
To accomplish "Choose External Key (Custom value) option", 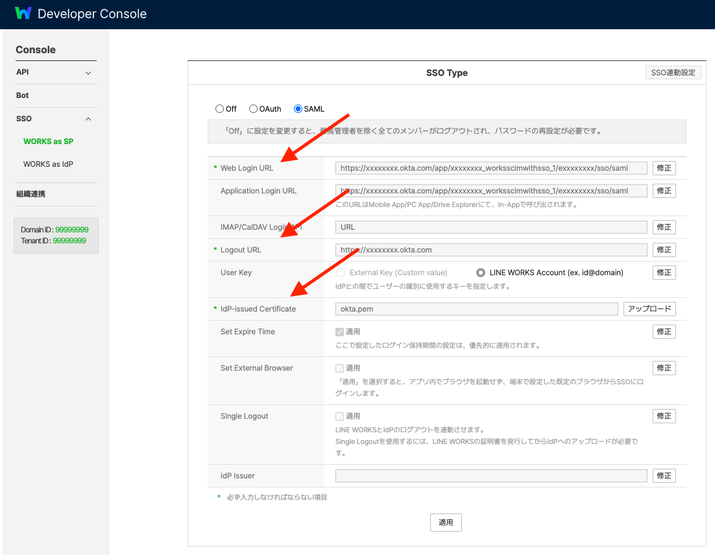I will (x=341, y=273).
